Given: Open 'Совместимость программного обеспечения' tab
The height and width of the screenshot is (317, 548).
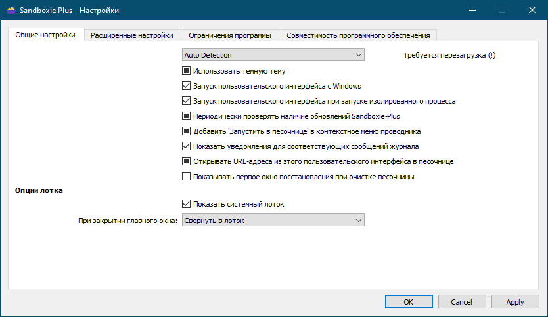Looking at the screenshot, I should (x=358, y=35).
